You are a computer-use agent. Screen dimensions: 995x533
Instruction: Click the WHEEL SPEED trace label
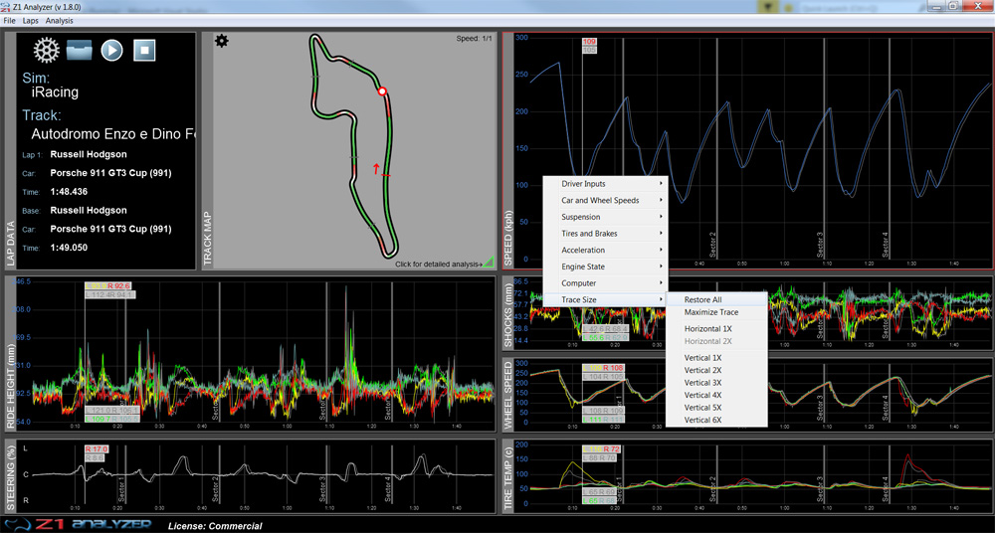508,396
